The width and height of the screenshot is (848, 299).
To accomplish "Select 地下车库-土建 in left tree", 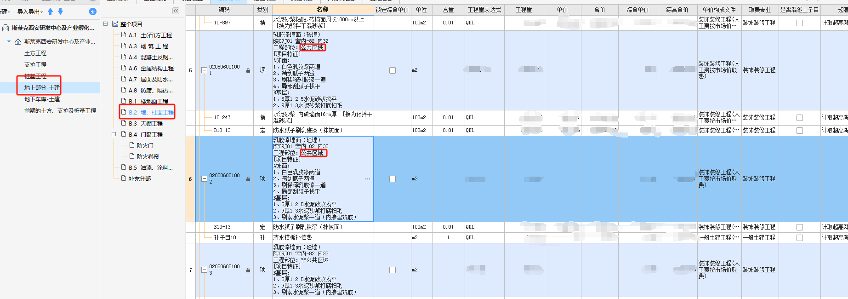I will tap(42, 99).
